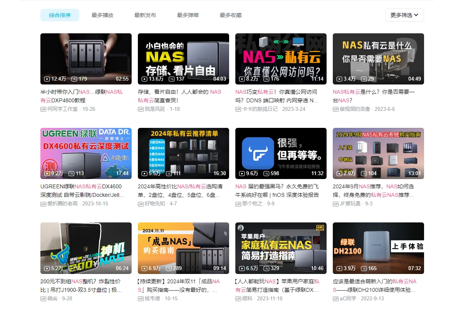Choose the 最多收藏 sort tab
The width and height of the screenshot is (466, 310).
coord(231,15)
